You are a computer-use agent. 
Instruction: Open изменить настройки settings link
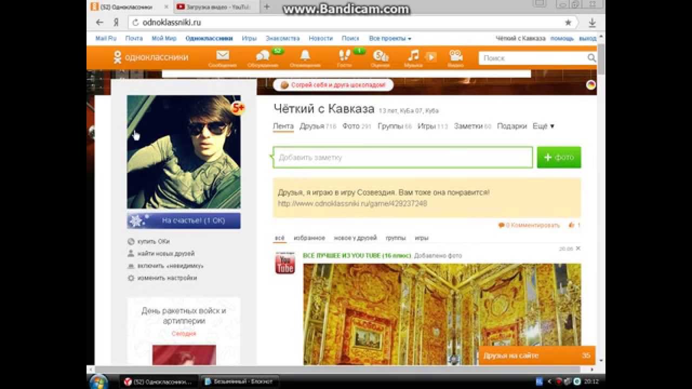167,278
